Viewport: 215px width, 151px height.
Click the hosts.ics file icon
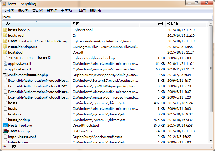point(5,114)
